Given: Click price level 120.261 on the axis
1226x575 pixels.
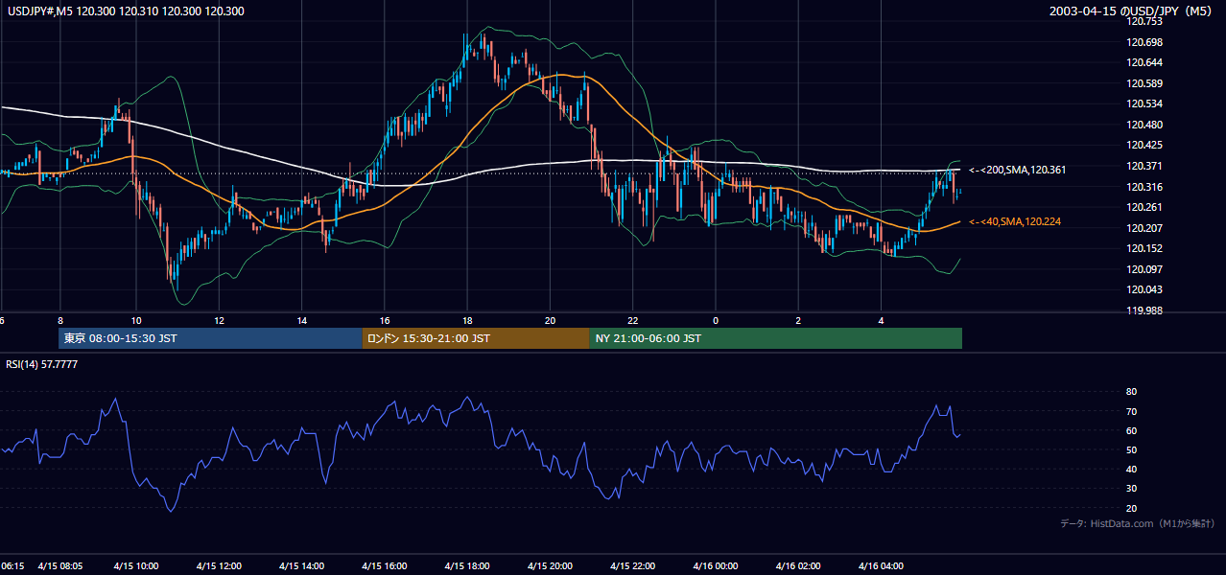Looking at the screenshot, I should point(1146,207).
